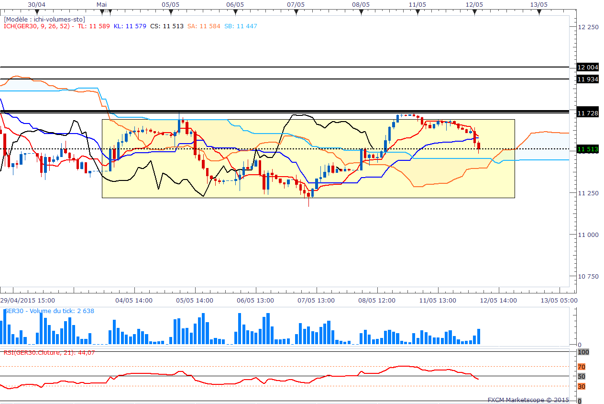
Task: Select the 11 934 horizontal line label
Action: pos(588,79)
